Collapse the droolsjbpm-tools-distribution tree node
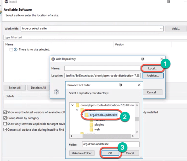This screenshot has height=161, width=187. click(72, 105)
